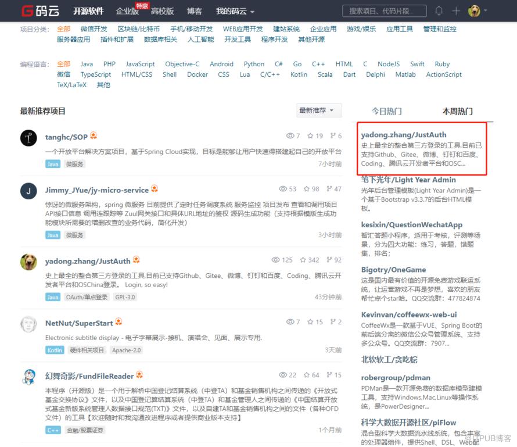517x447 pixels.
Task: Click fork icon showing 47 for jy-micro-service
Action: [329, 189]
